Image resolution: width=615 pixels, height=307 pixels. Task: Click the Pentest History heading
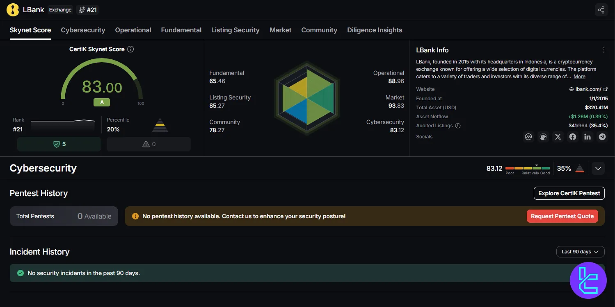pyautogui.click(x=39, y=193)
